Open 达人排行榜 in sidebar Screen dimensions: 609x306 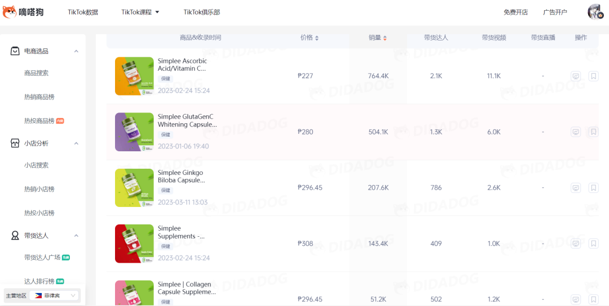[x=39, y=281]
